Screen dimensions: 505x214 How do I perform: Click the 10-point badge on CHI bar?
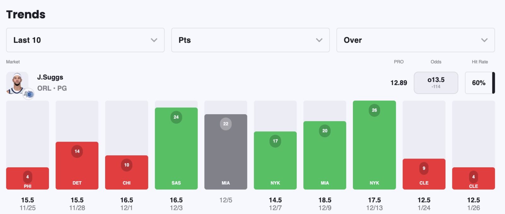pos(127,165)
